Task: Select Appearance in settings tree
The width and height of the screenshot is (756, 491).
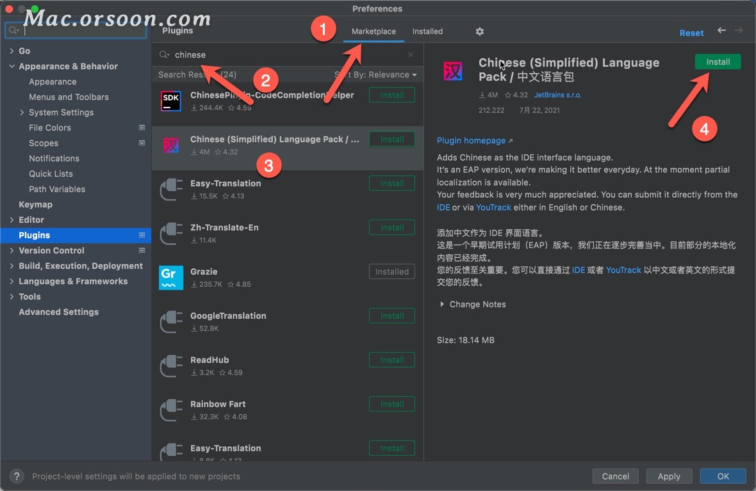Action: [53, 81]
